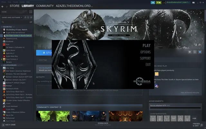
Task: Click the achievements progress bar
Action: pos(175,108)
